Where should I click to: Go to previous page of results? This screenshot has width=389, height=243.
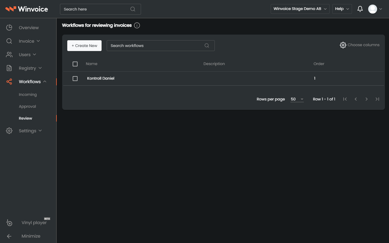point(356,99)
